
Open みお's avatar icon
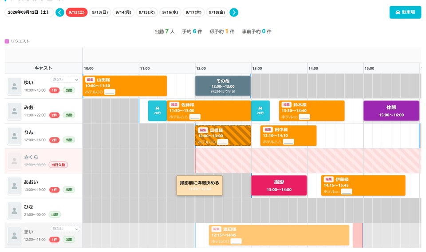pyautogui.click(x=14, y=111)
